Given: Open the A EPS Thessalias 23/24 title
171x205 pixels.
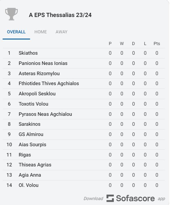Looking at the screenshot, I should pos(60,15).
